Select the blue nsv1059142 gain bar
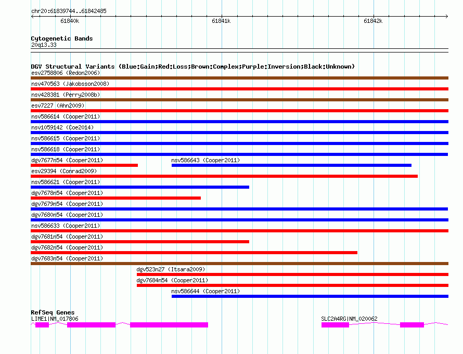This screenshot has width=463, height=354. point(239,133)
